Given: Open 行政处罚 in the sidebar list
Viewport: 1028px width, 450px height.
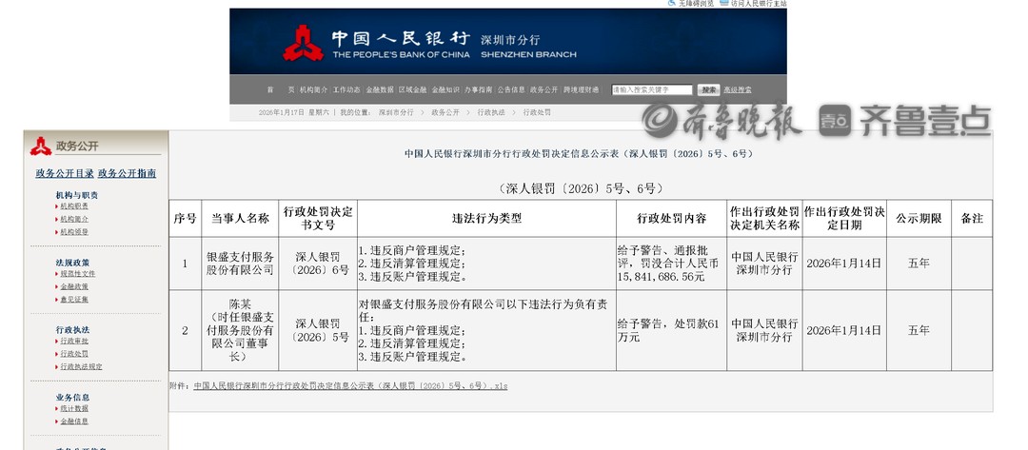Looking at the screenshot, I should click(x=74, y=354).
